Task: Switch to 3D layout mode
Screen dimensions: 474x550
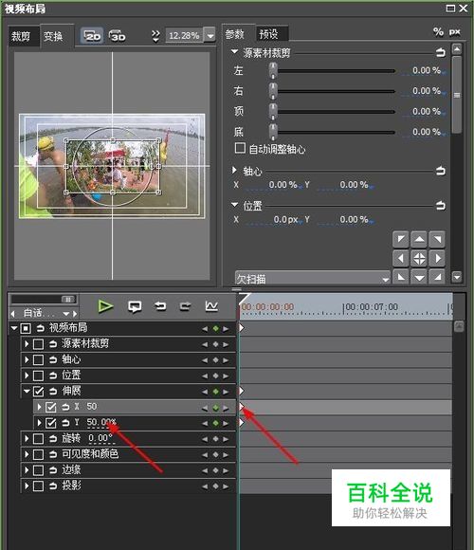Action: pyautogui.click(x=118, y=36)
